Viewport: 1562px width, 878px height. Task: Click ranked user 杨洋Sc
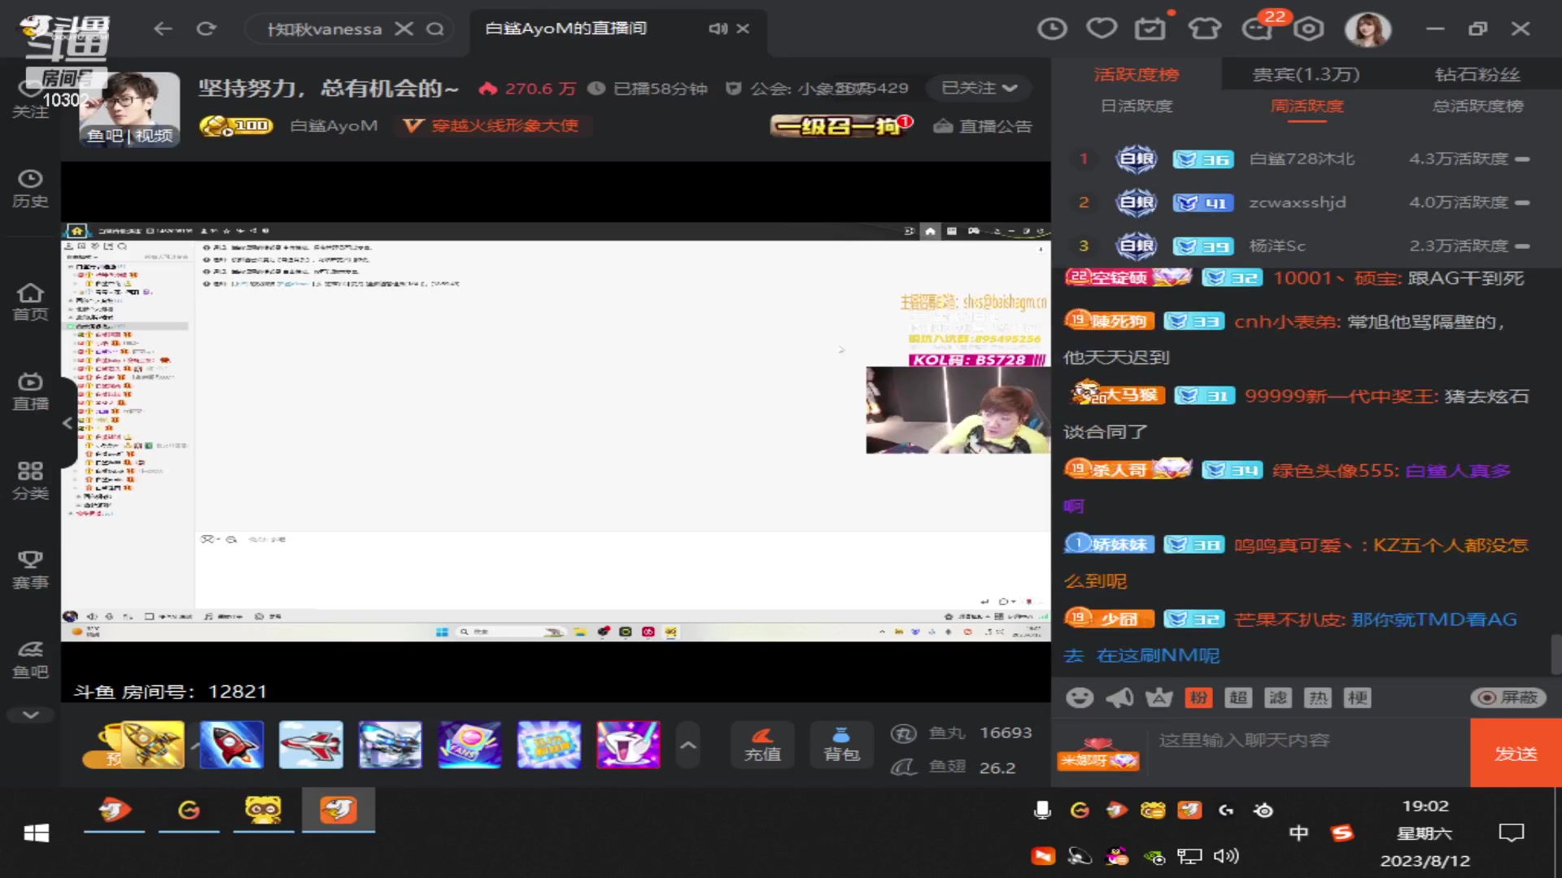click(1277, 246)
